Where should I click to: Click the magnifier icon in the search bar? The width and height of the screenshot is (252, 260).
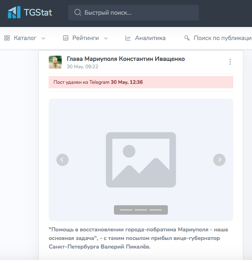[77, 13]
